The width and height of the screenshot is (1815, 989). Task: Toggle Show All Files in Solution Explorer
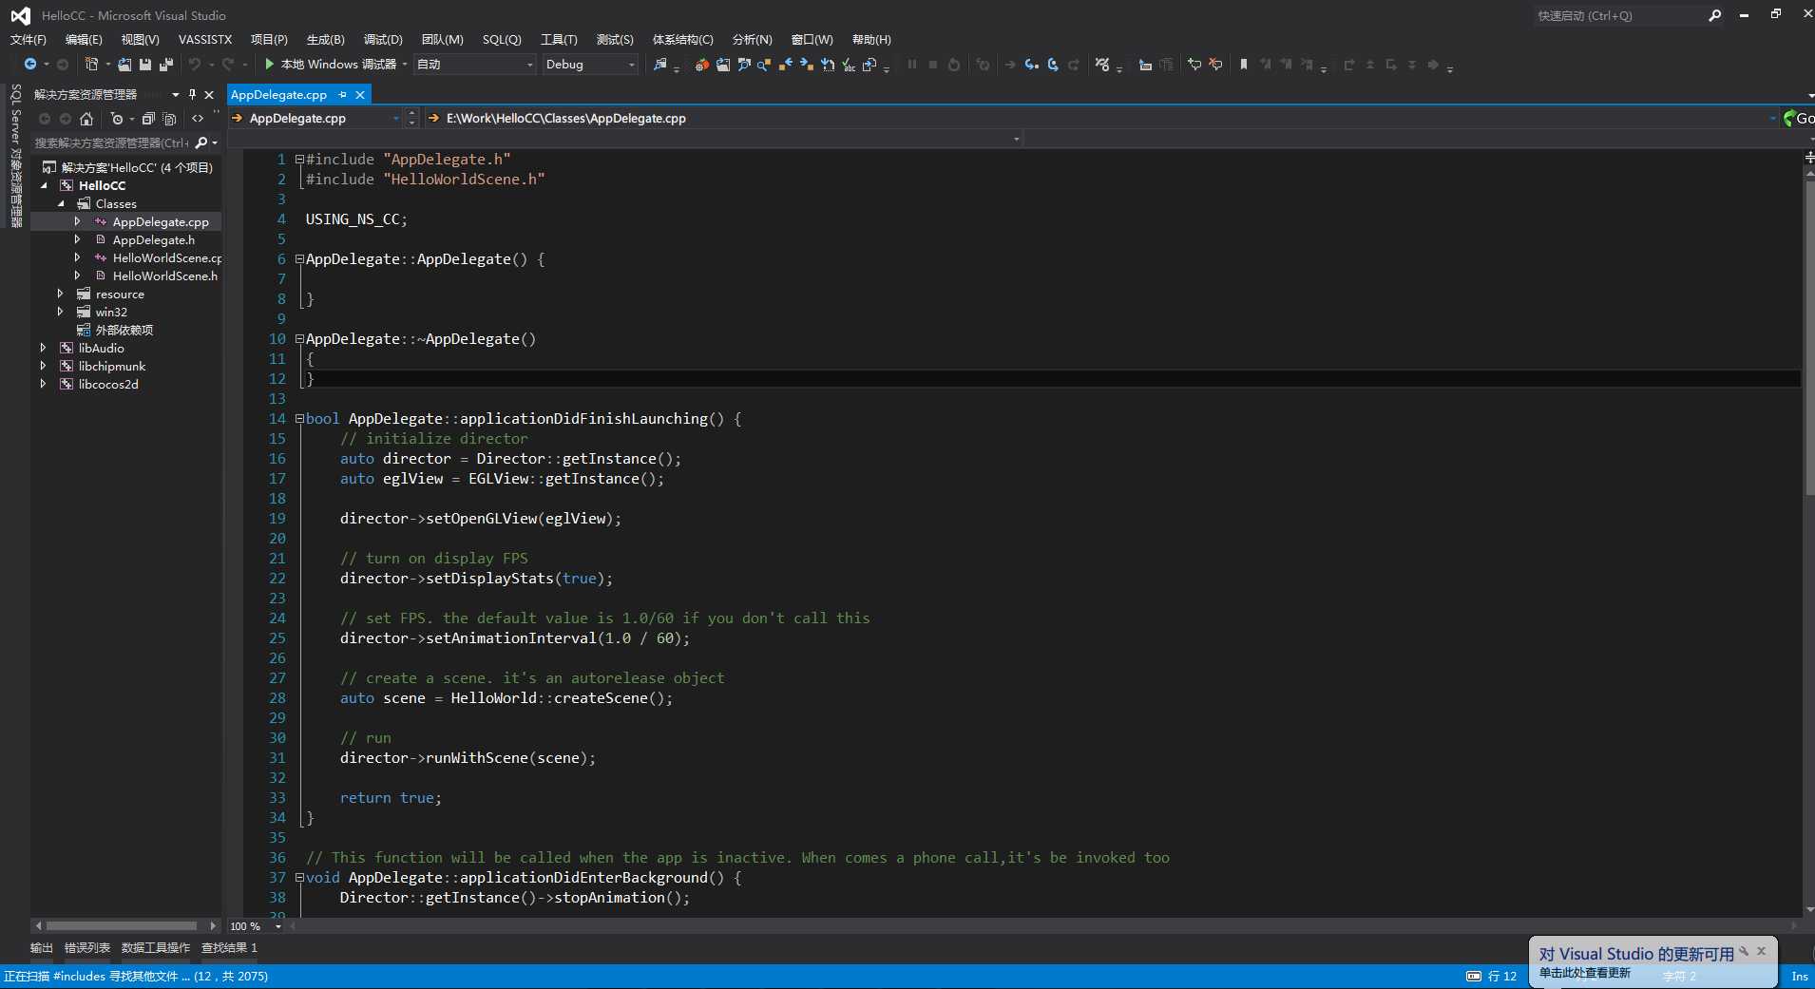(x=169, y=119)
